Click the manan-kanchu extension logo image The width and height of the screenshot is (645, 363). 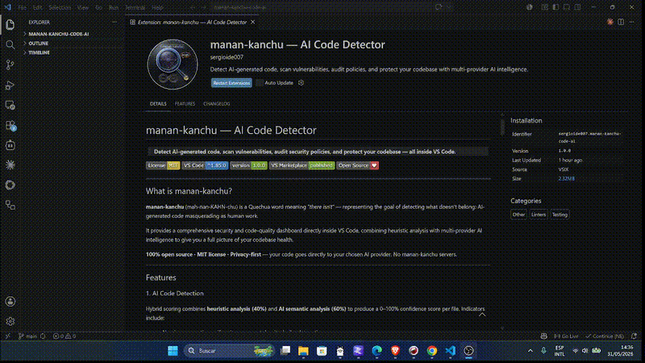(x=173, y=65)
